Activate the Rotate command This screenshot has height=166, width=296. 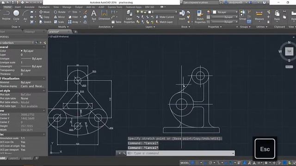point(60,12)
